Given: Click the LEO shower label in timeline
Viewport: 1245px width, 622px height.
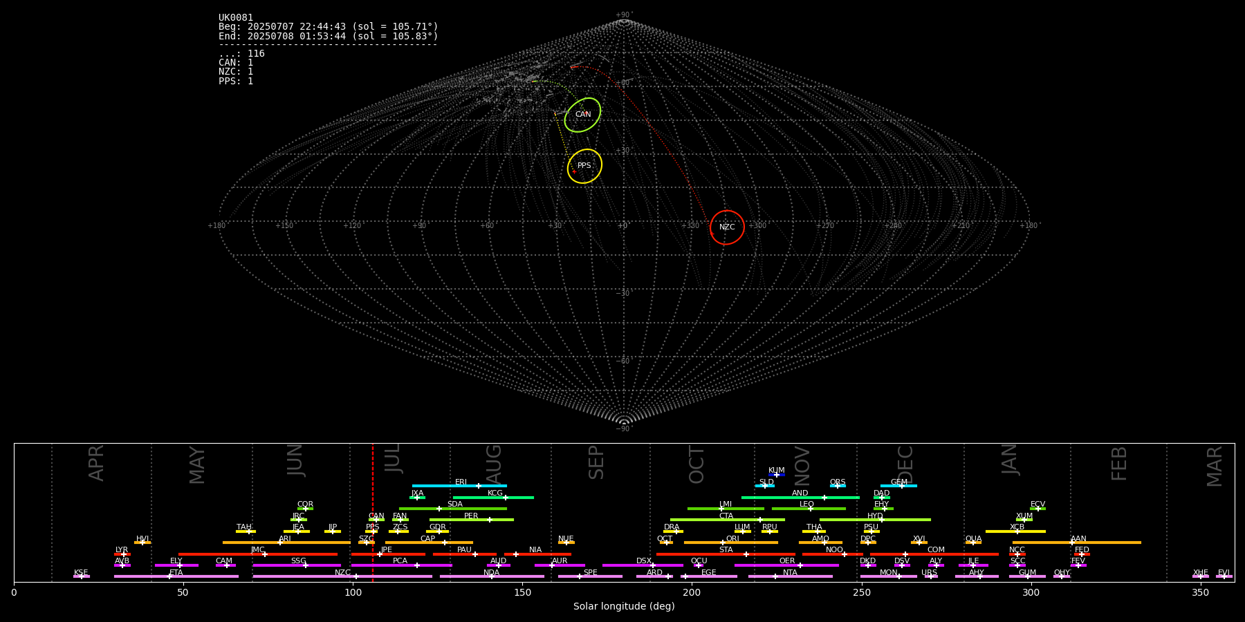Looking at the screenshot, I should (807, 505).
